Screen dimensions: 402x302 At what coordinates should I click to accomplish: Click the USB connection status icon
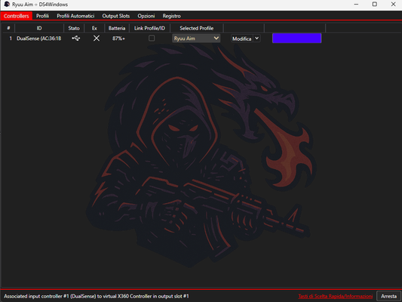click(76, 39)
